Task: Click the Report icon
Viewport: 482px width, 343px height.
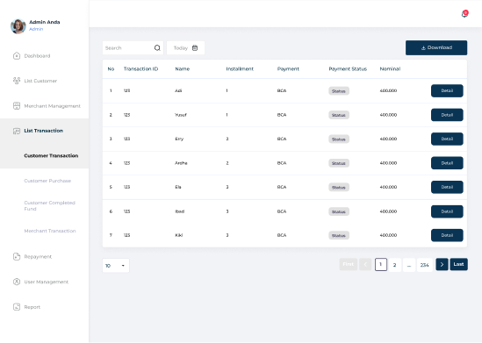Action: click(x=17, y=307)
